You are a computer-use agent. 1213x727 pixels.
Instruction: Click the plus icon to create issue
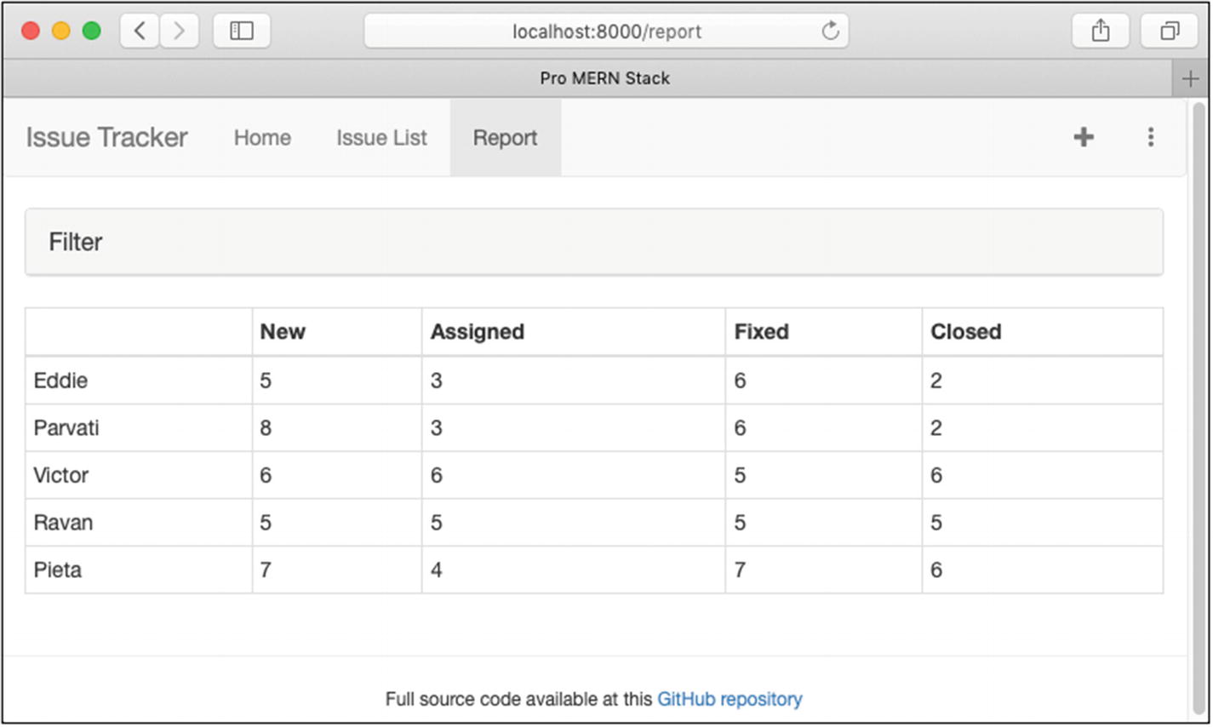pyautogui.click(x=1083, y=137)
